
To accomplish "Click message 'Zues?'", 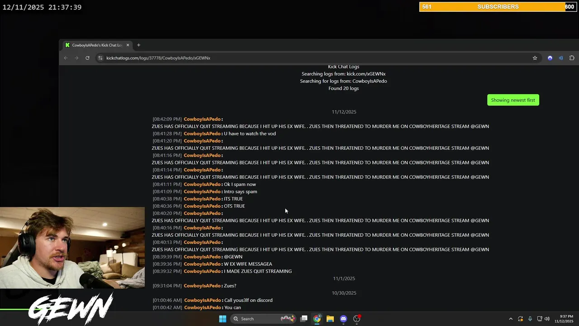I will [x=230, y=286].
